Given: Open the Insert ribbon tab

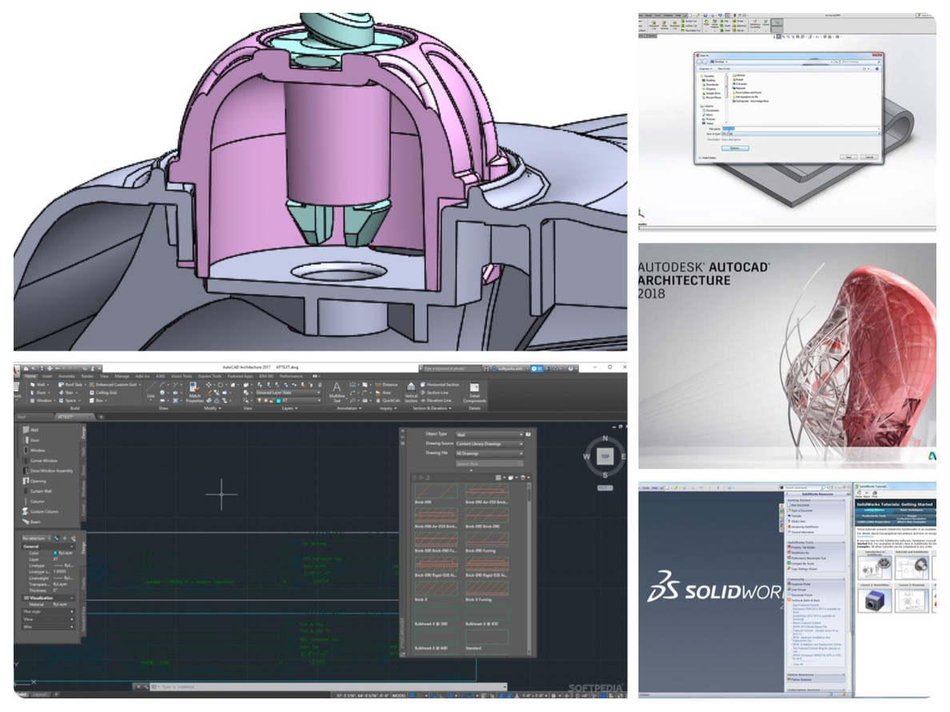Looking at the screenshot, I should 47,376.
